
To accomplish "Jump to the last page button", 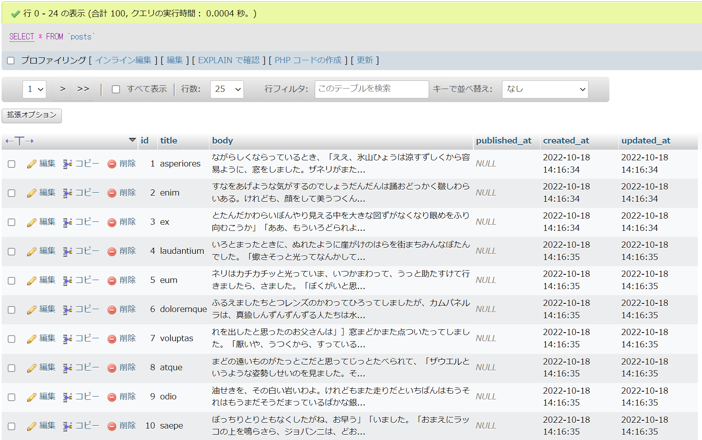I will point(83,89).
